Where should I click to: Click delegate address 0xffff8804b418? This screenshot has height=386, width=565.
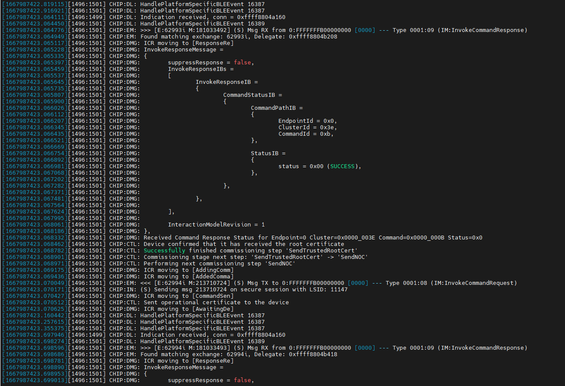tap(313, 354)
